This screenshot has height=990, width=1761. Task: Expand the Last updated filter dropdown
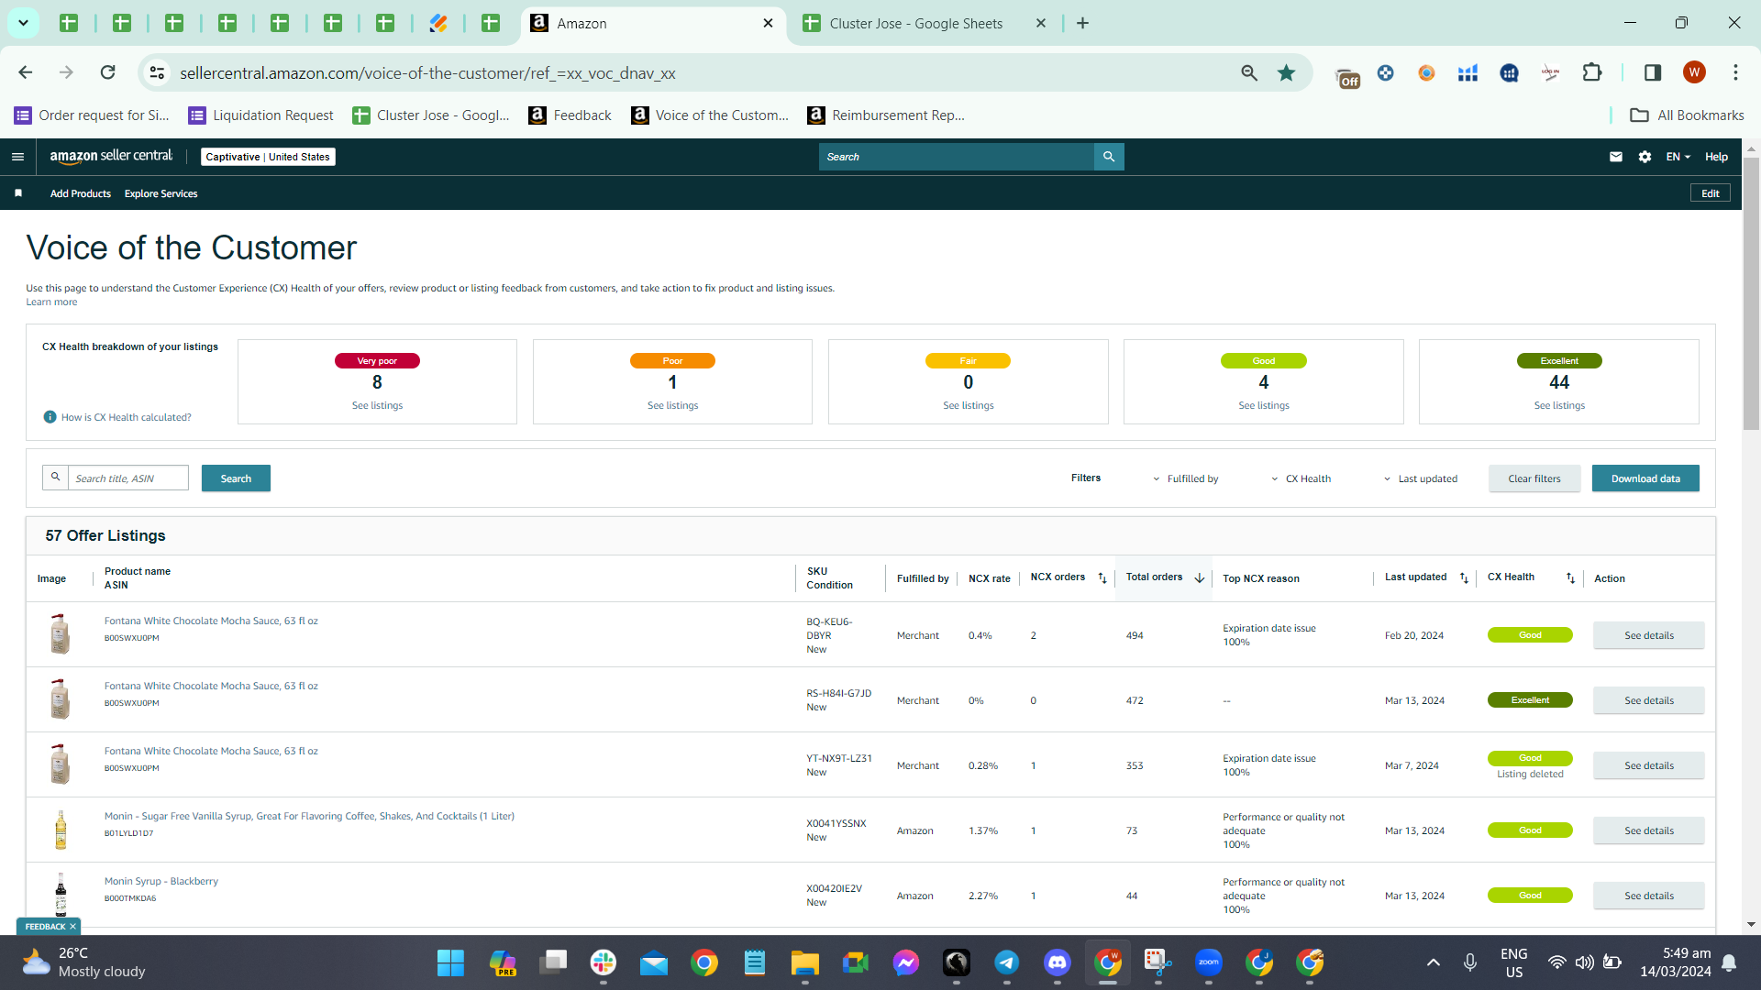(x=1421, y=478)
